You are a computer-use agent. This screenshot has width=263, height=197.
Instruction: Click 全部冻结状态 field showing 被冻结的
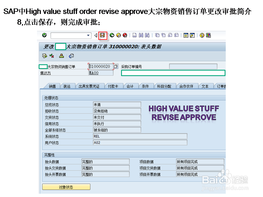(117, 130)
